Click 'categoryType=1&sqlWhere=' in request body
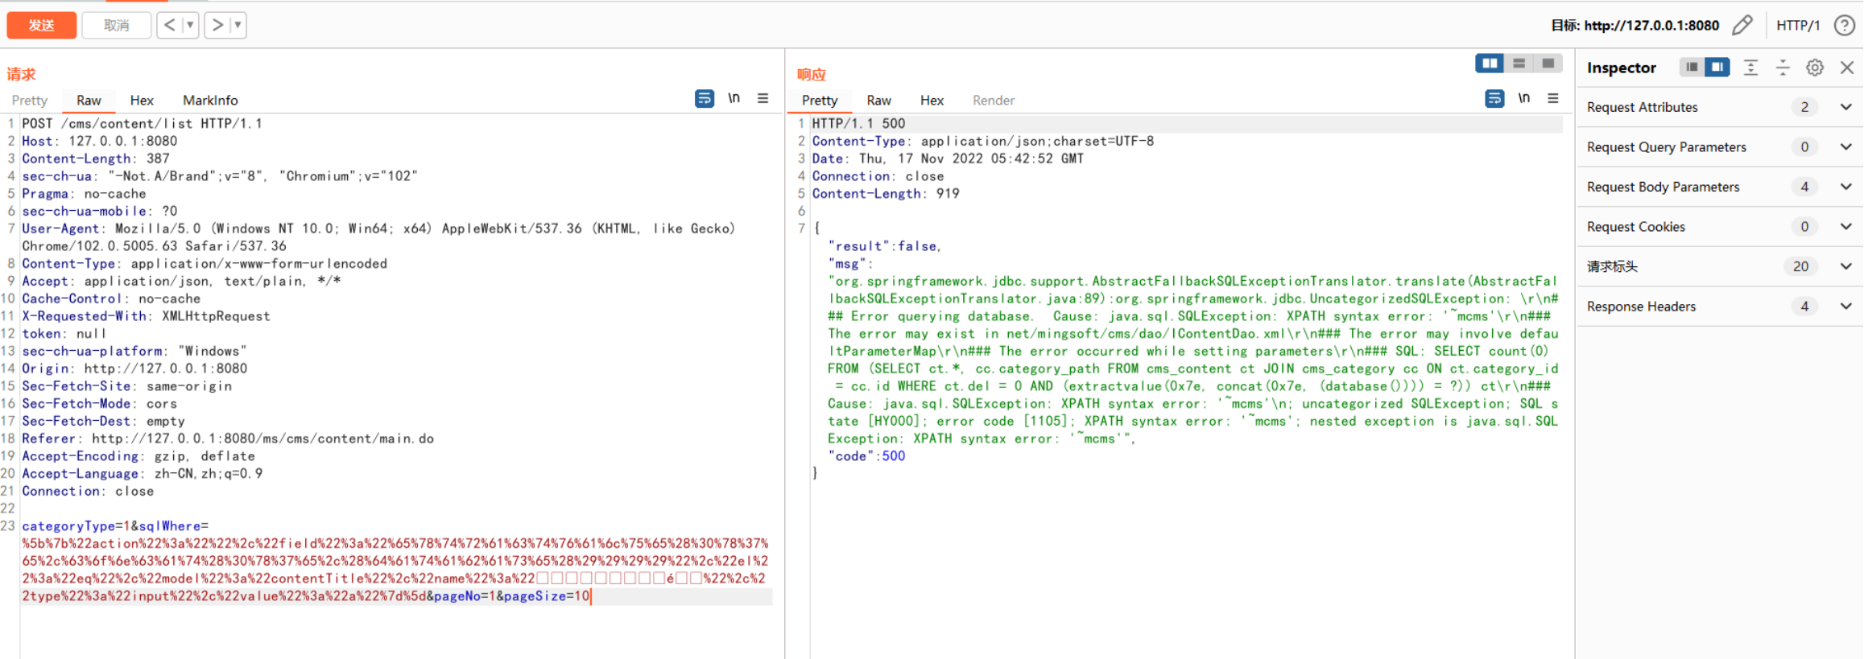This screenshot has width=1864, height=659. click(115, 526)
